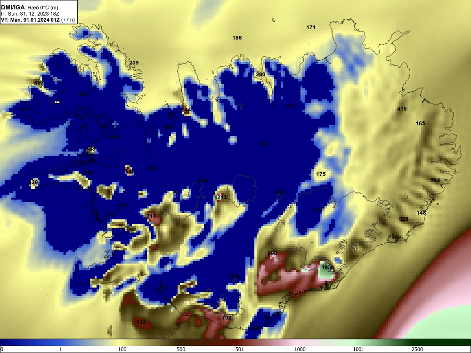
Task: Click the legend label 1000
Action: coord(300,349)
